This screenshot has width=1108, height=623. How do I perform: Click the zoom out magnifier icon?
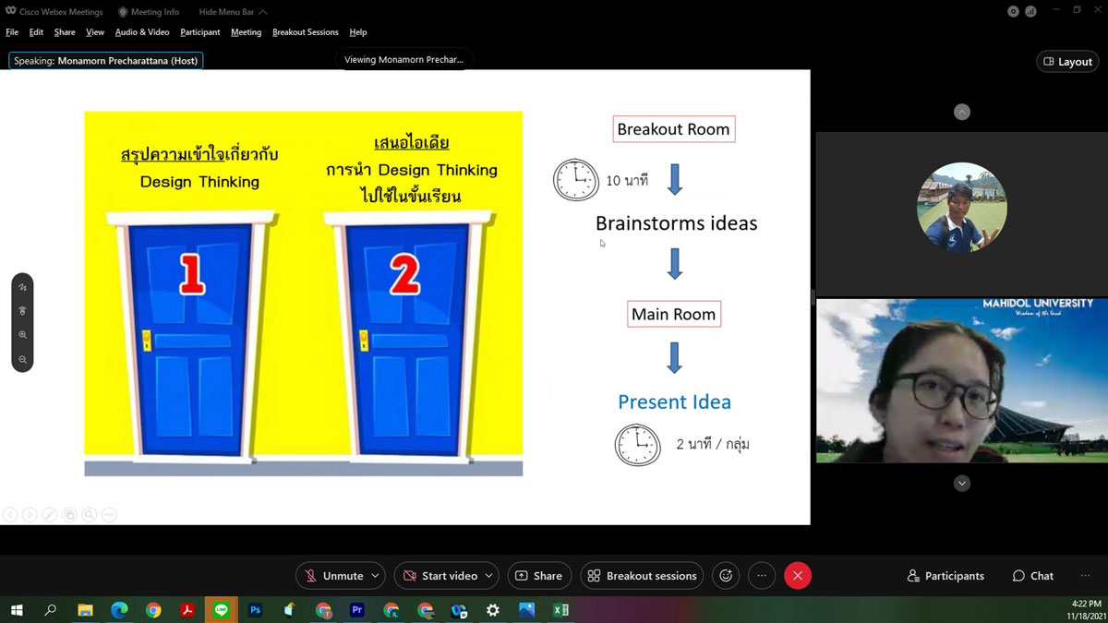(x=22, y=359)
